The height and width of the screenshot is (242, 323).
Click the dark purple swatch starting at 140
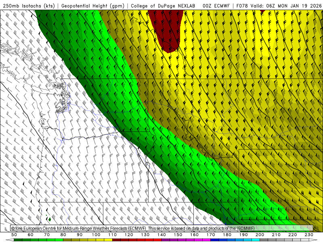click(x=166, y=240)
